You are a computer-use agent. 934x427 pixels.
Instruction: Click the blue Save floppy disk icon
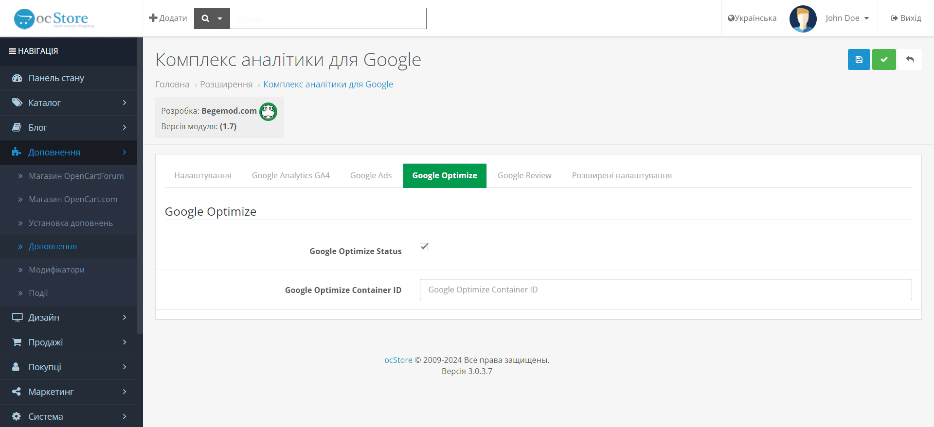click(859, 60)
